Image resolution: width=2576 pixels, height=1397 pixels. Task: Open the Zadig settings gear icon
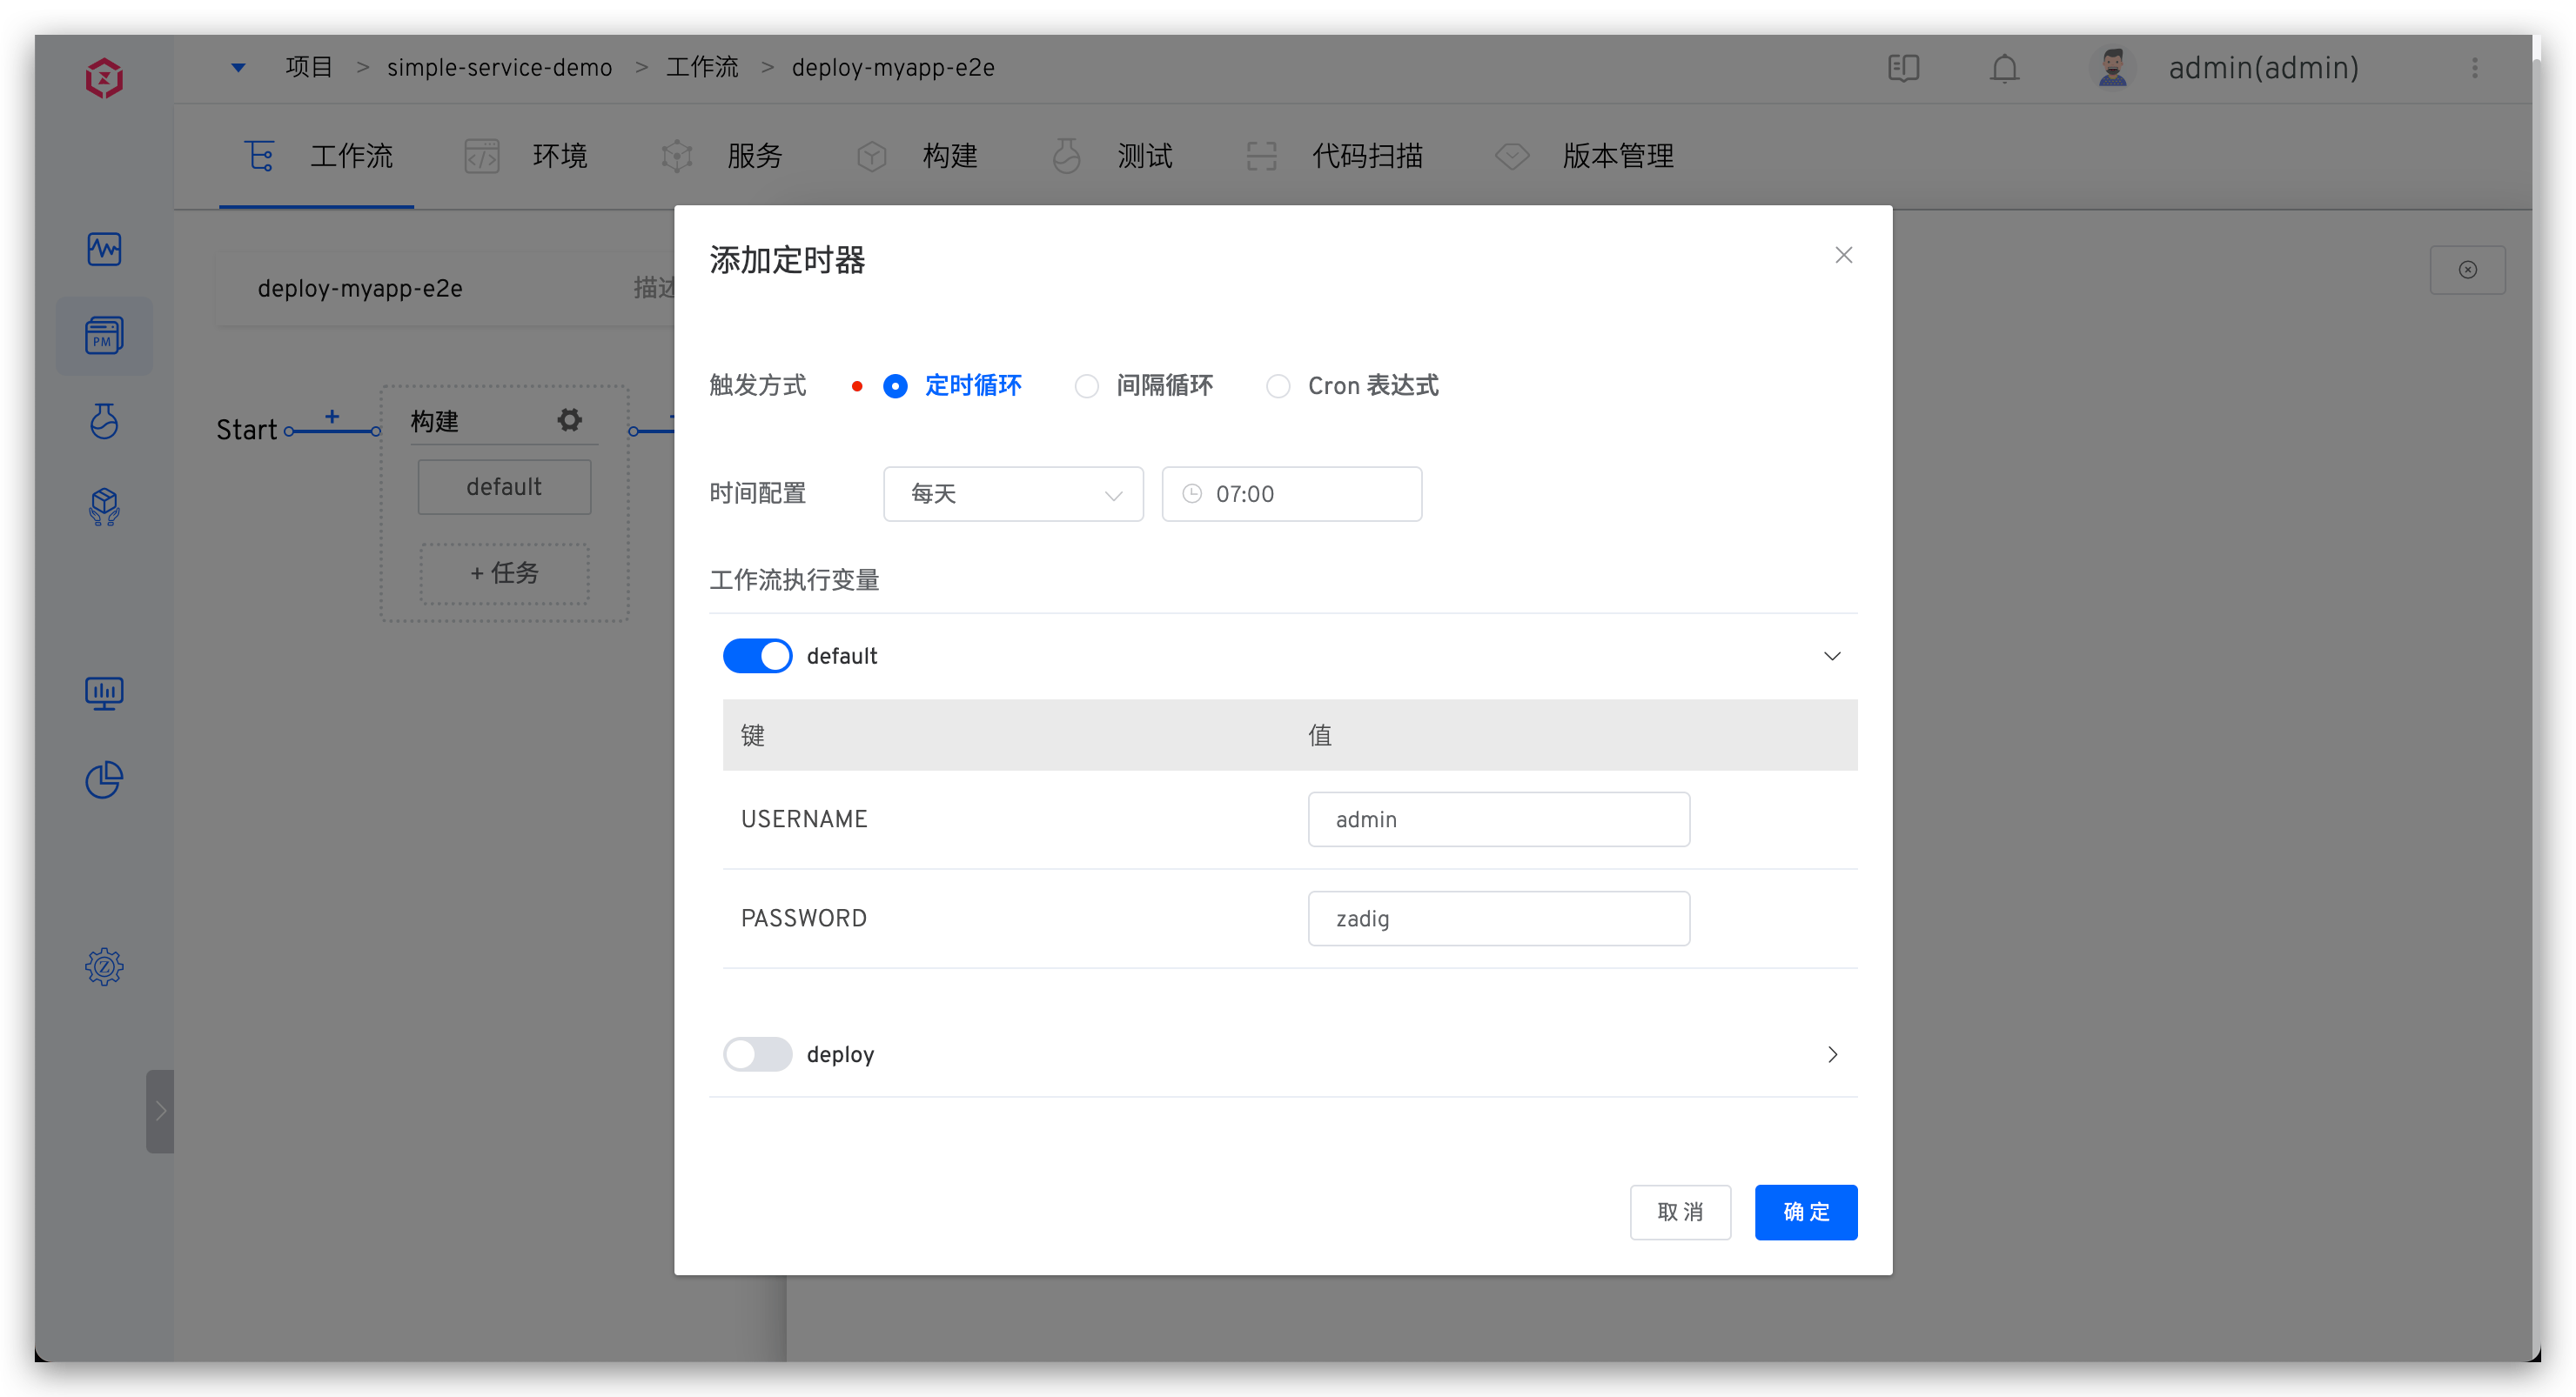coord(104,966)
